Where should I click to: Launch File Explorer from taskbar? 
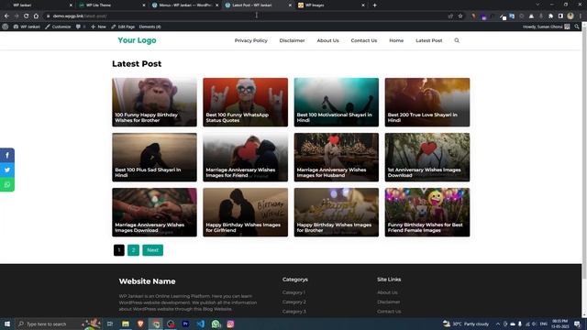(x=126, y=324)
